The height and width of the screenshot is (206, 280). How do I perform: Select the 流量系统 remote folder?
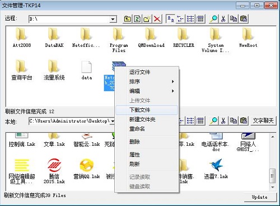pos(54,70)
